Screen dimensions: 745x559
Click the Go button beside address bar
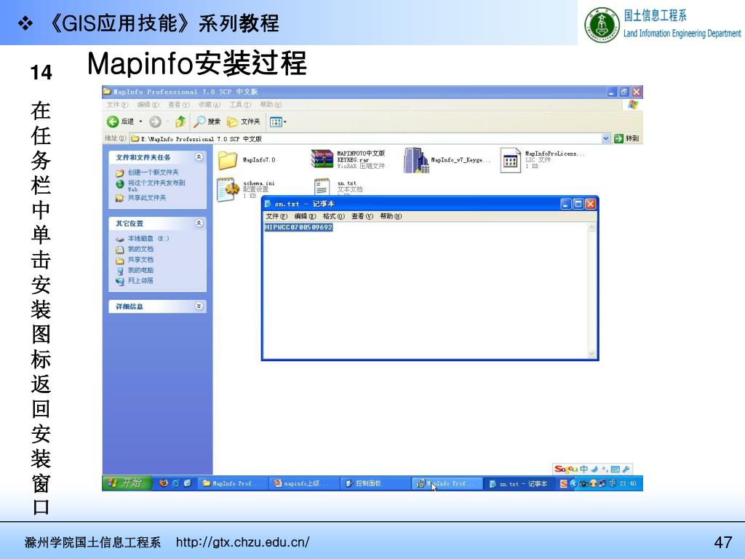tap(626, 139)
